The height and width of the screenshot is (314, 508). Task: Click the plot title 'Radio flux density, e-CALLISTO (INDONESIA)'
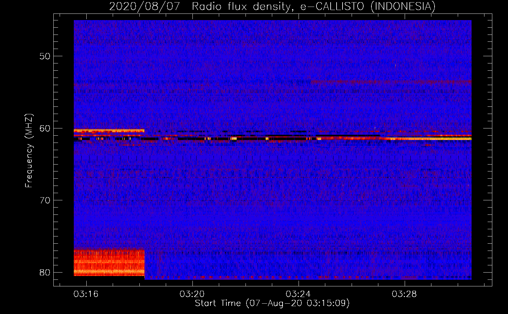[313, 6]
